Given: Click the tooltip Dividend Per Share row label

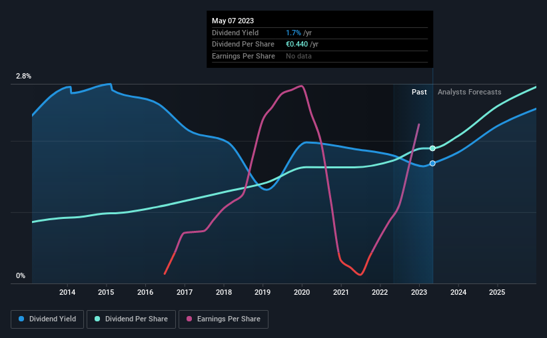Looking at the screenshot, I should coord(243,45).
